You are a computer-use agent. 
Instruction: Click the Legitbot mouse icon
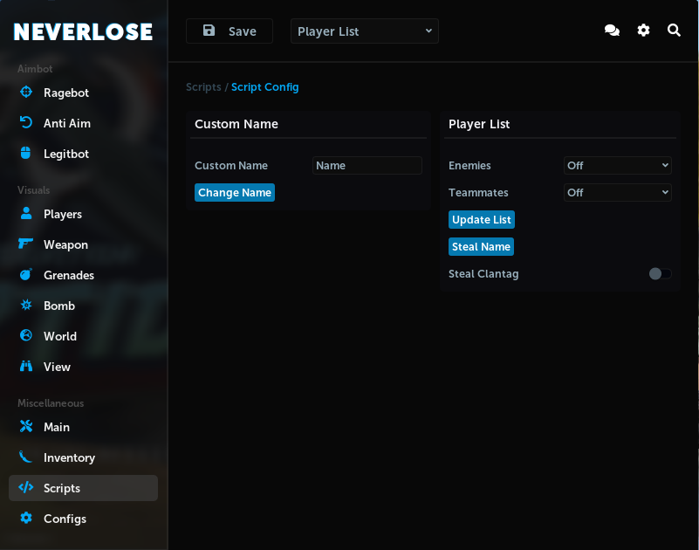tap(26, 154)
